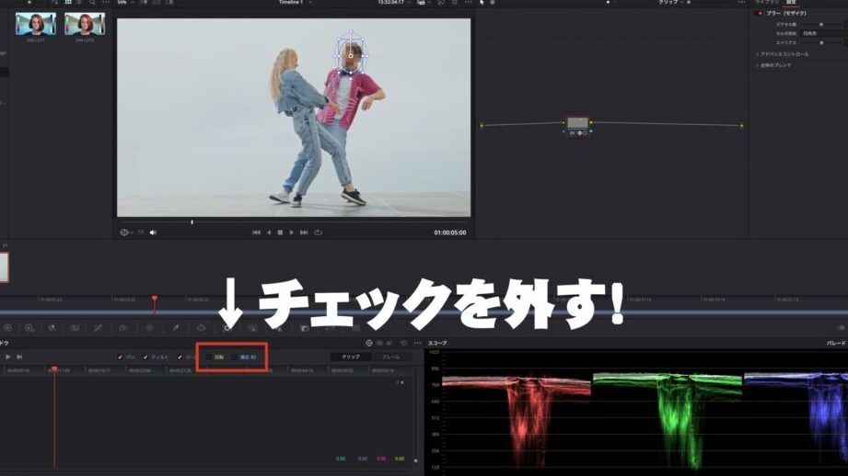Toggle the 回転 rotation checkbox

pos(209,357)
